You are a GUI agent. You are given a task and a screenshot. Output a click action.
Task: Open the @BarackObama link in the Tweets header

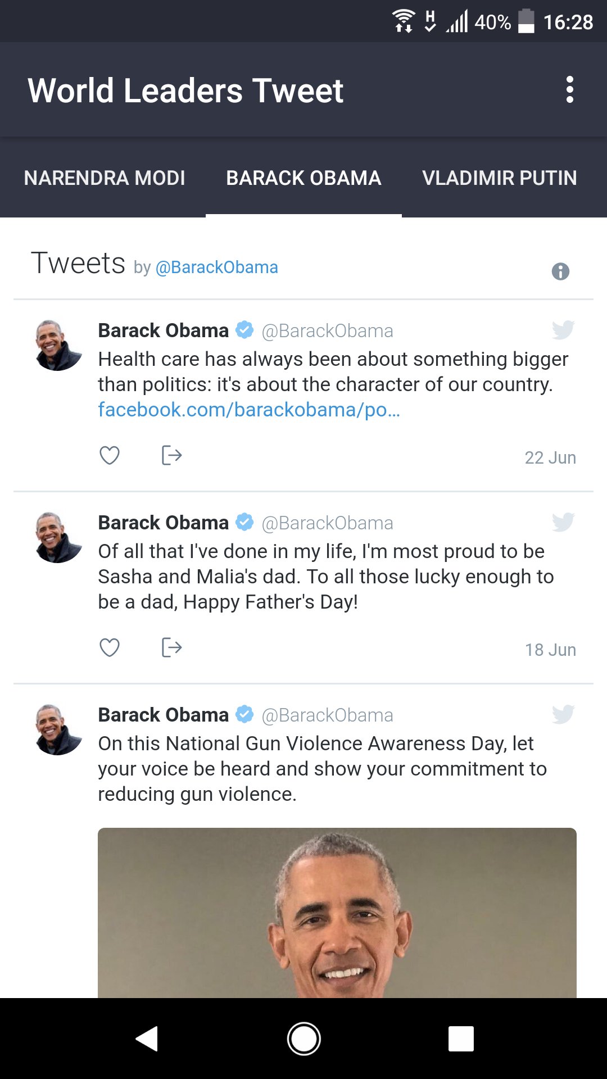[216, 267]
